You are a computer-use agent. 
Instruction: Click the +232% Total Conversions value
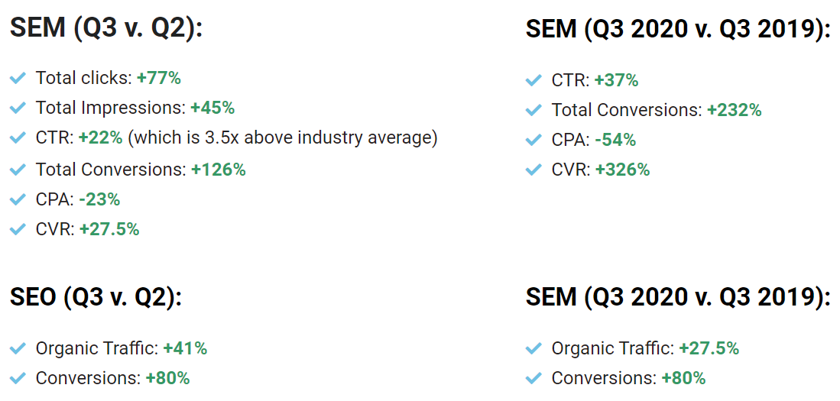(734, 110)
